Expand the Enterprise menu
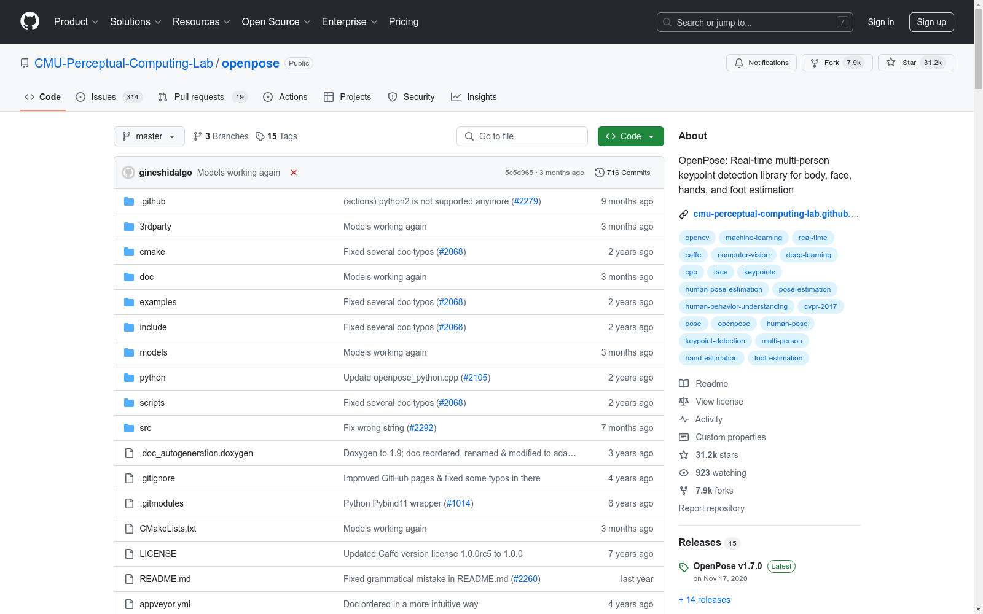This screenshot has height=614, width=983. pos(350,21)
